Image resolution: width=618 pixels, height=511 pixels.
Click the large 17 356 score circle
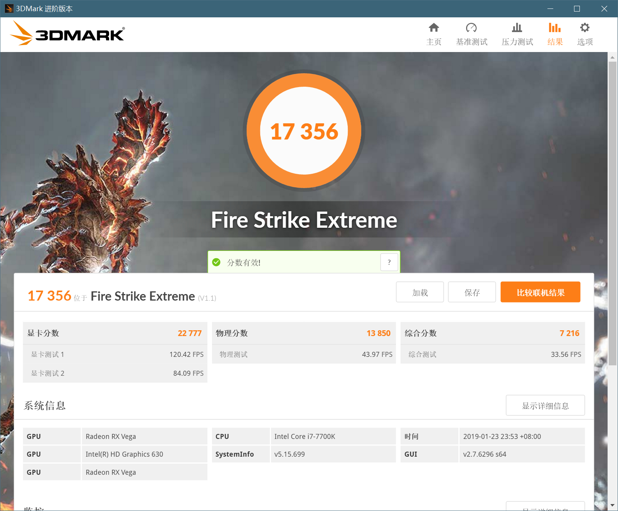304,131
